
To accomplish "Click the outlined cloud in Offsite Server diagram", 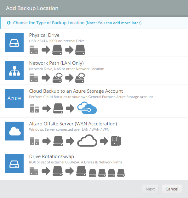I will (87, 140).
